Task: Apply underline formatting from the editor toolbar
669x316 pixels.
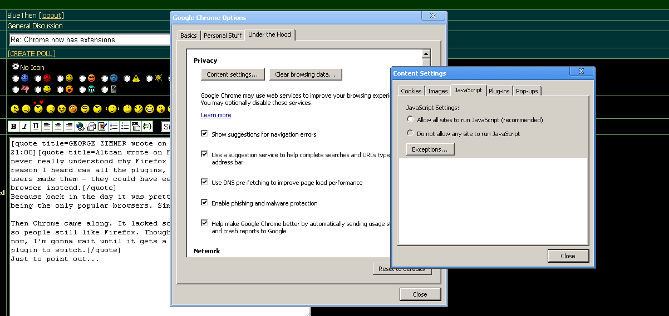Action: 36,126
